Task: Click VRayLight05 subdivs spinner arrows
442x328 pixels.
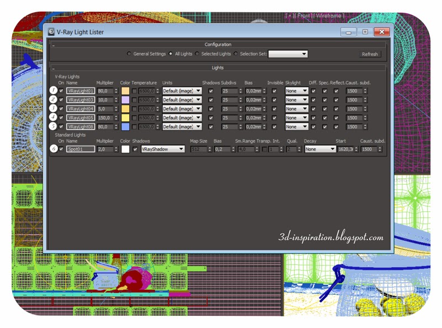Action: 240,118
